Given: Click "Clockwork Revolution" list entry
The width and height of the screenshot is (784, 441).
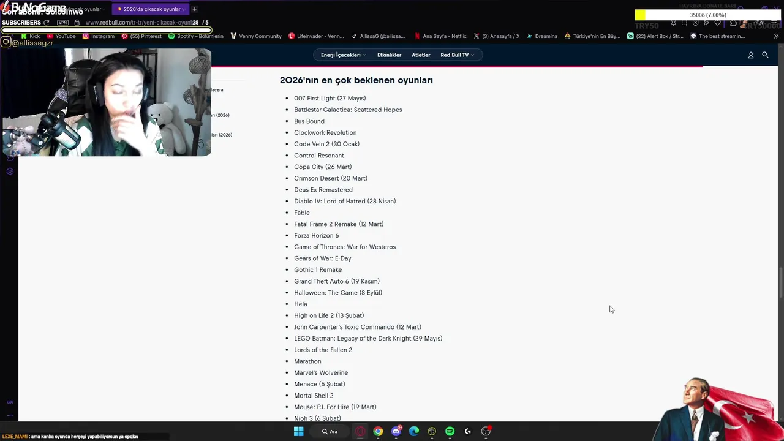Looking at the screenshot, I should 325,132.
